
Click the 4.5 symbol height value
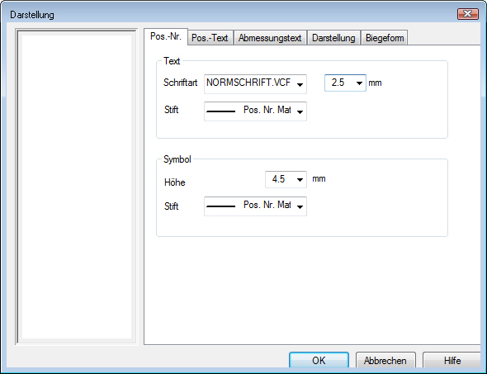[278, 179]
